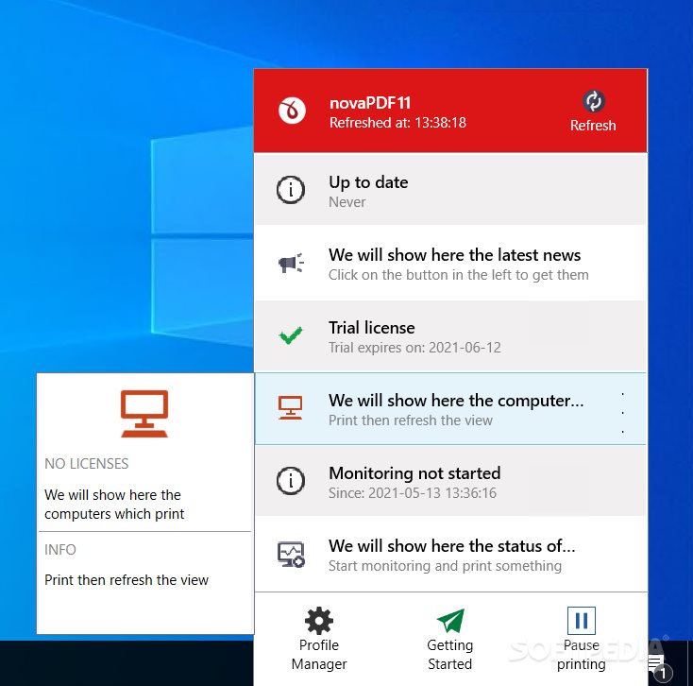Click the NO LICENSES heading in side panel
Screen dimensions: 693x686
click(87, 464)
